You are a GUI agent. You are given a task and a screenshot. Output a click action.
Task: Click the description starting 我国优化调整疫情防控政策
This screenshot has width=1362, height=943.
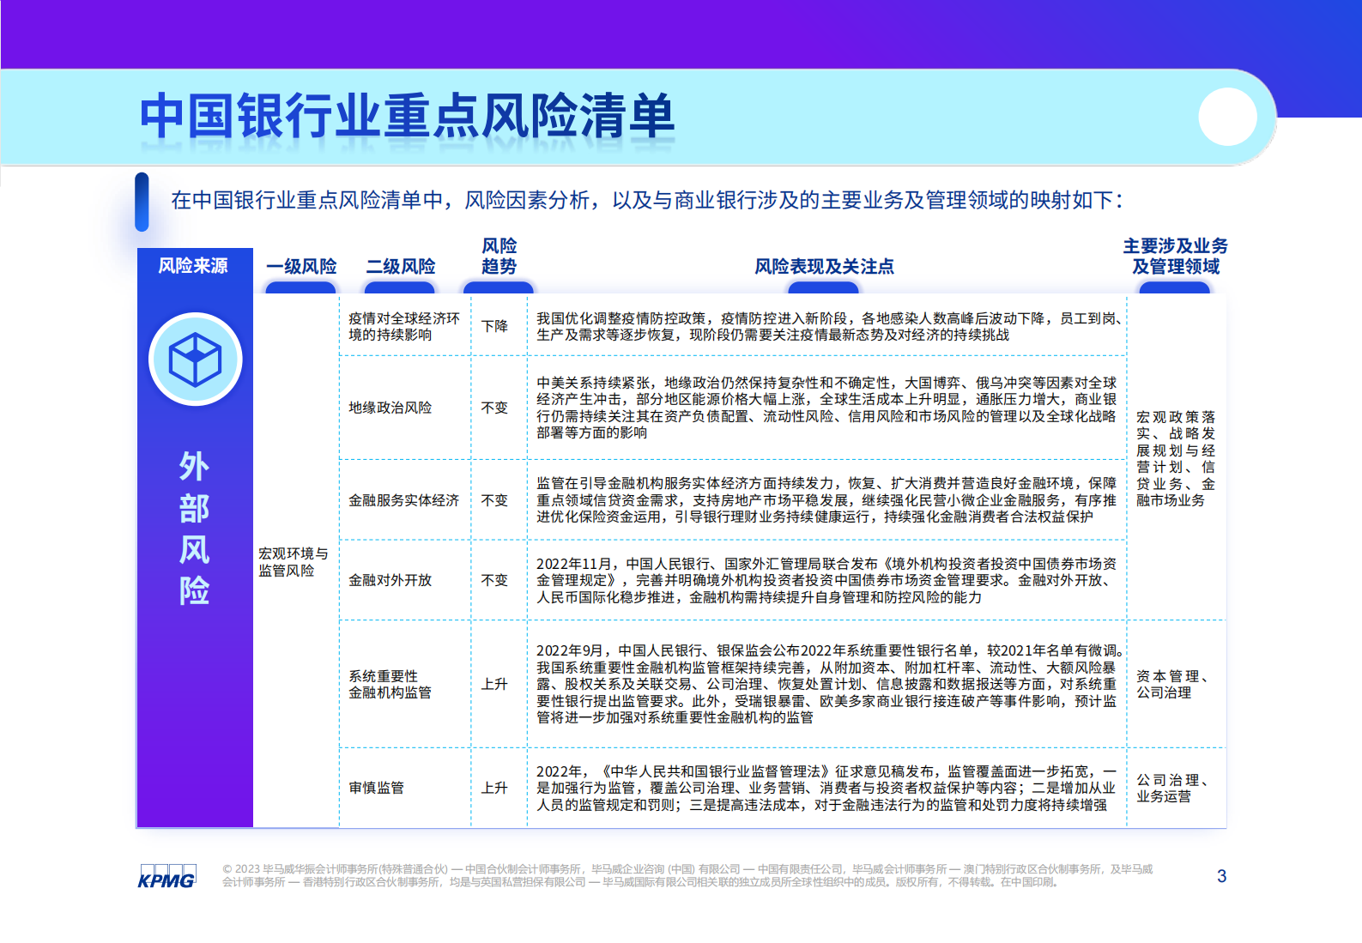[x=829, y=326]
